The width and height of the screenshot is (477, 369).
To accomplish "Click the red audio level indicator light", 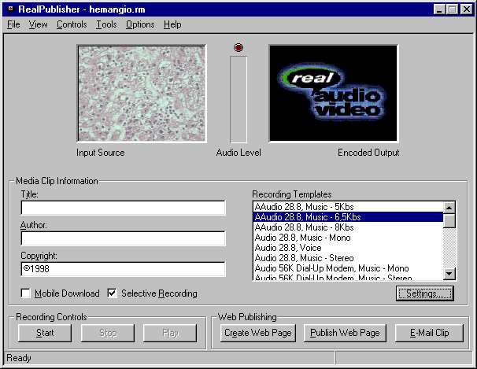I will [x=238, y=48].
